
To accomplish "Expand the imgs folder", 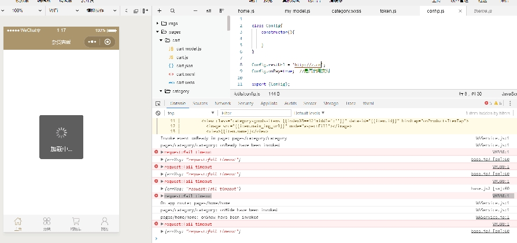I will (158, 23).
